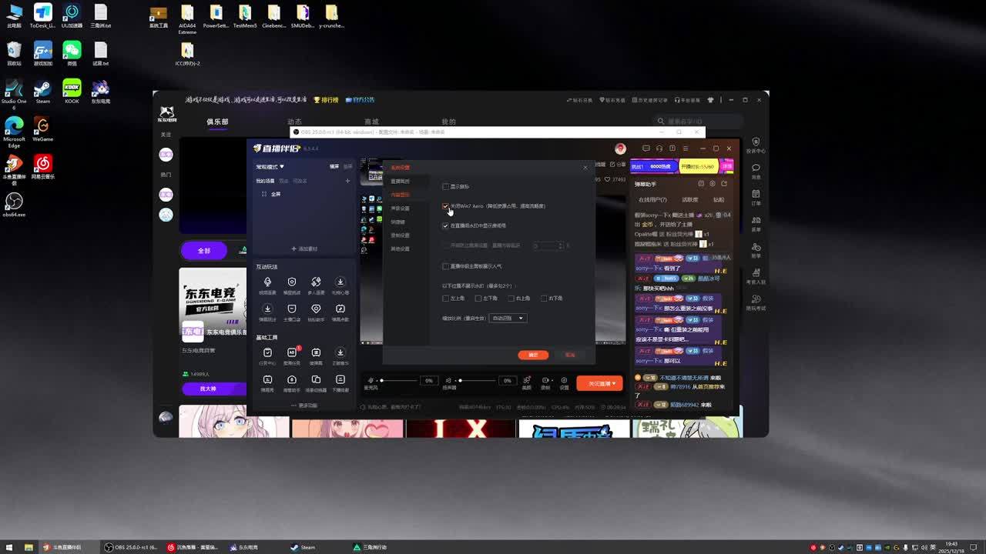Open the Microsoft Edge desktop shortcut
The image size is (986, 554).
pyautogui.click(x=14, y=132)
